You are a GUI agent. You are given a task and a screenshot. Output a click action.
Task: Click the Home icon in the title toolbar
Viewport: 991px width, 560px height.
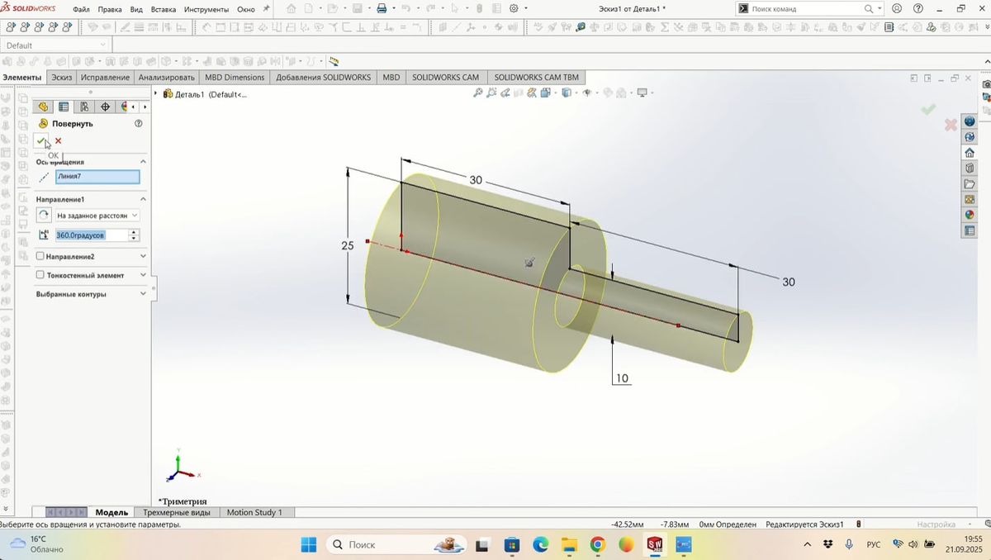[x=291, y=8]
